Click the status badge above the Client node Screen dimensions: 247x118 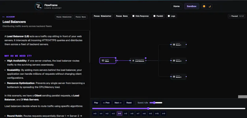115,58
